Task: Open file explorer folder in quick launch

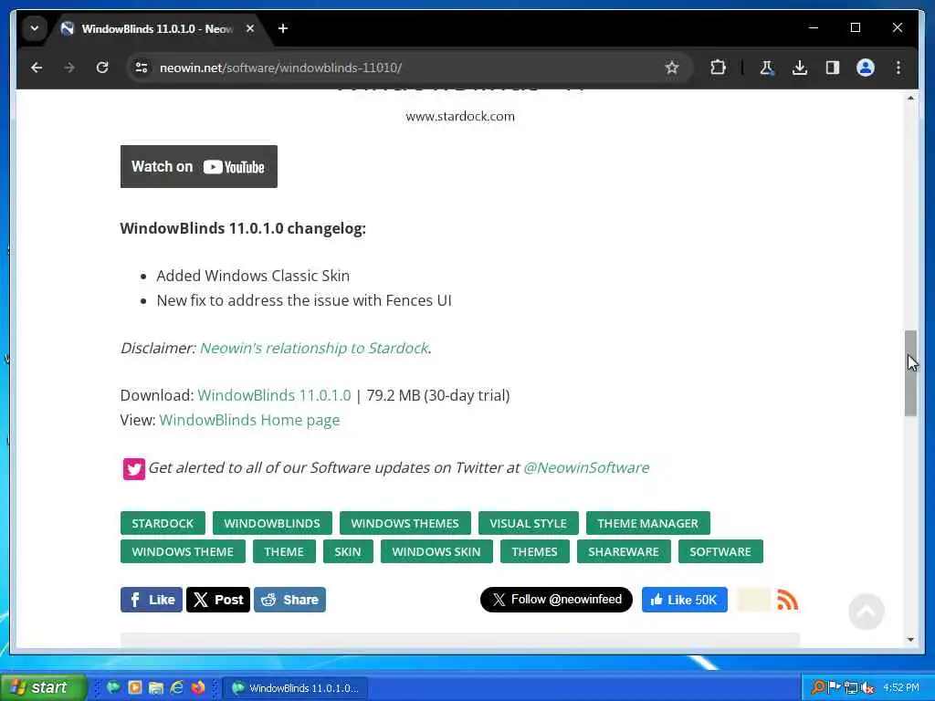Action: (155, 687)
